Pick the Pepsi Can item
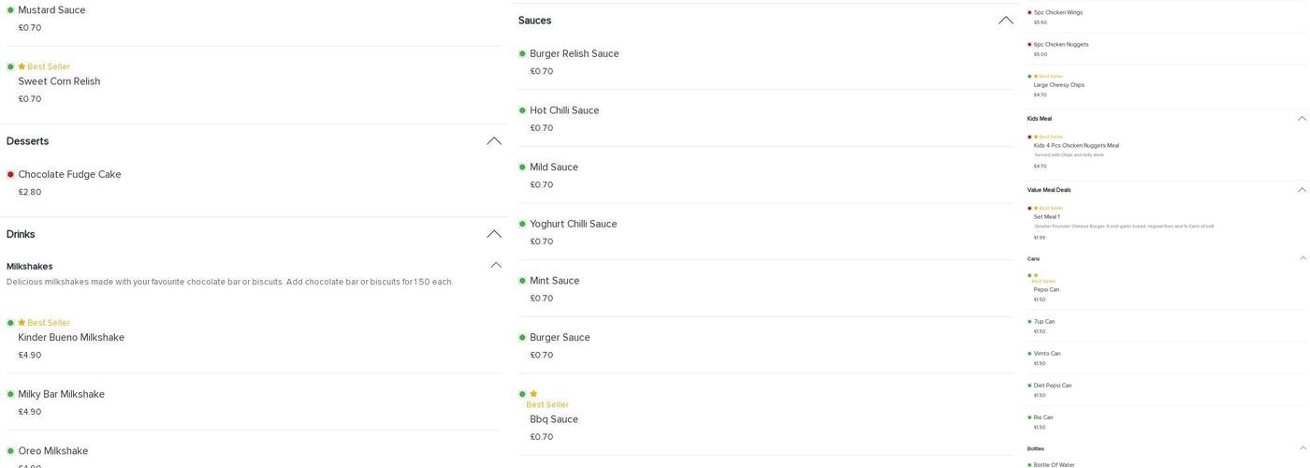This screenshot has width=1310, height=468. click(1046, 290)
